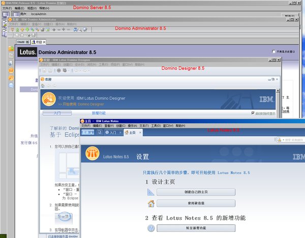Open 视图(V) menu in Domino Server console

click(x=32, y=8)
